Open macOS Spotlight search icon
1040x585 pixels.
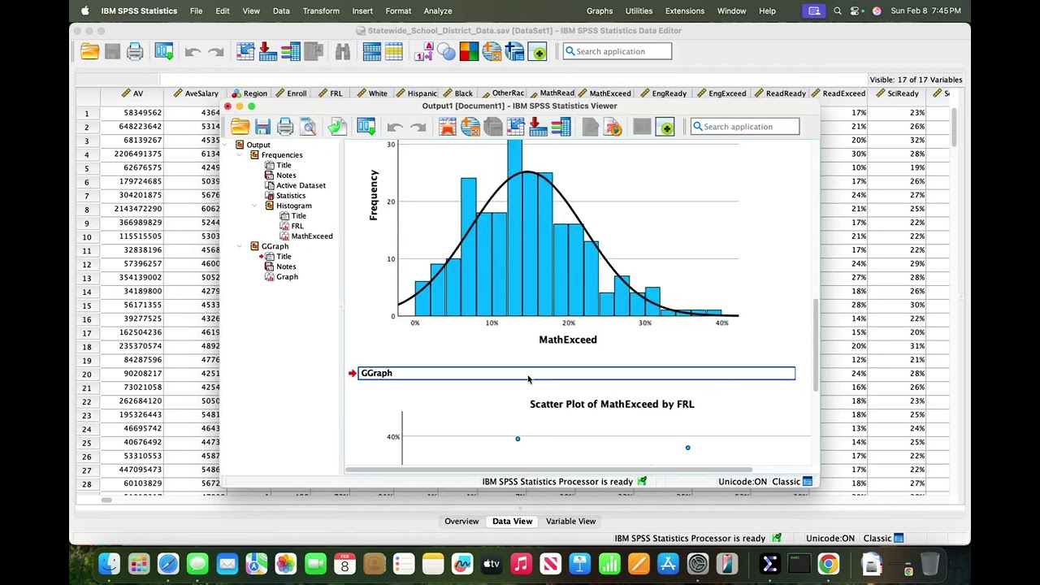pyautogui.click(x=838, y=11)
